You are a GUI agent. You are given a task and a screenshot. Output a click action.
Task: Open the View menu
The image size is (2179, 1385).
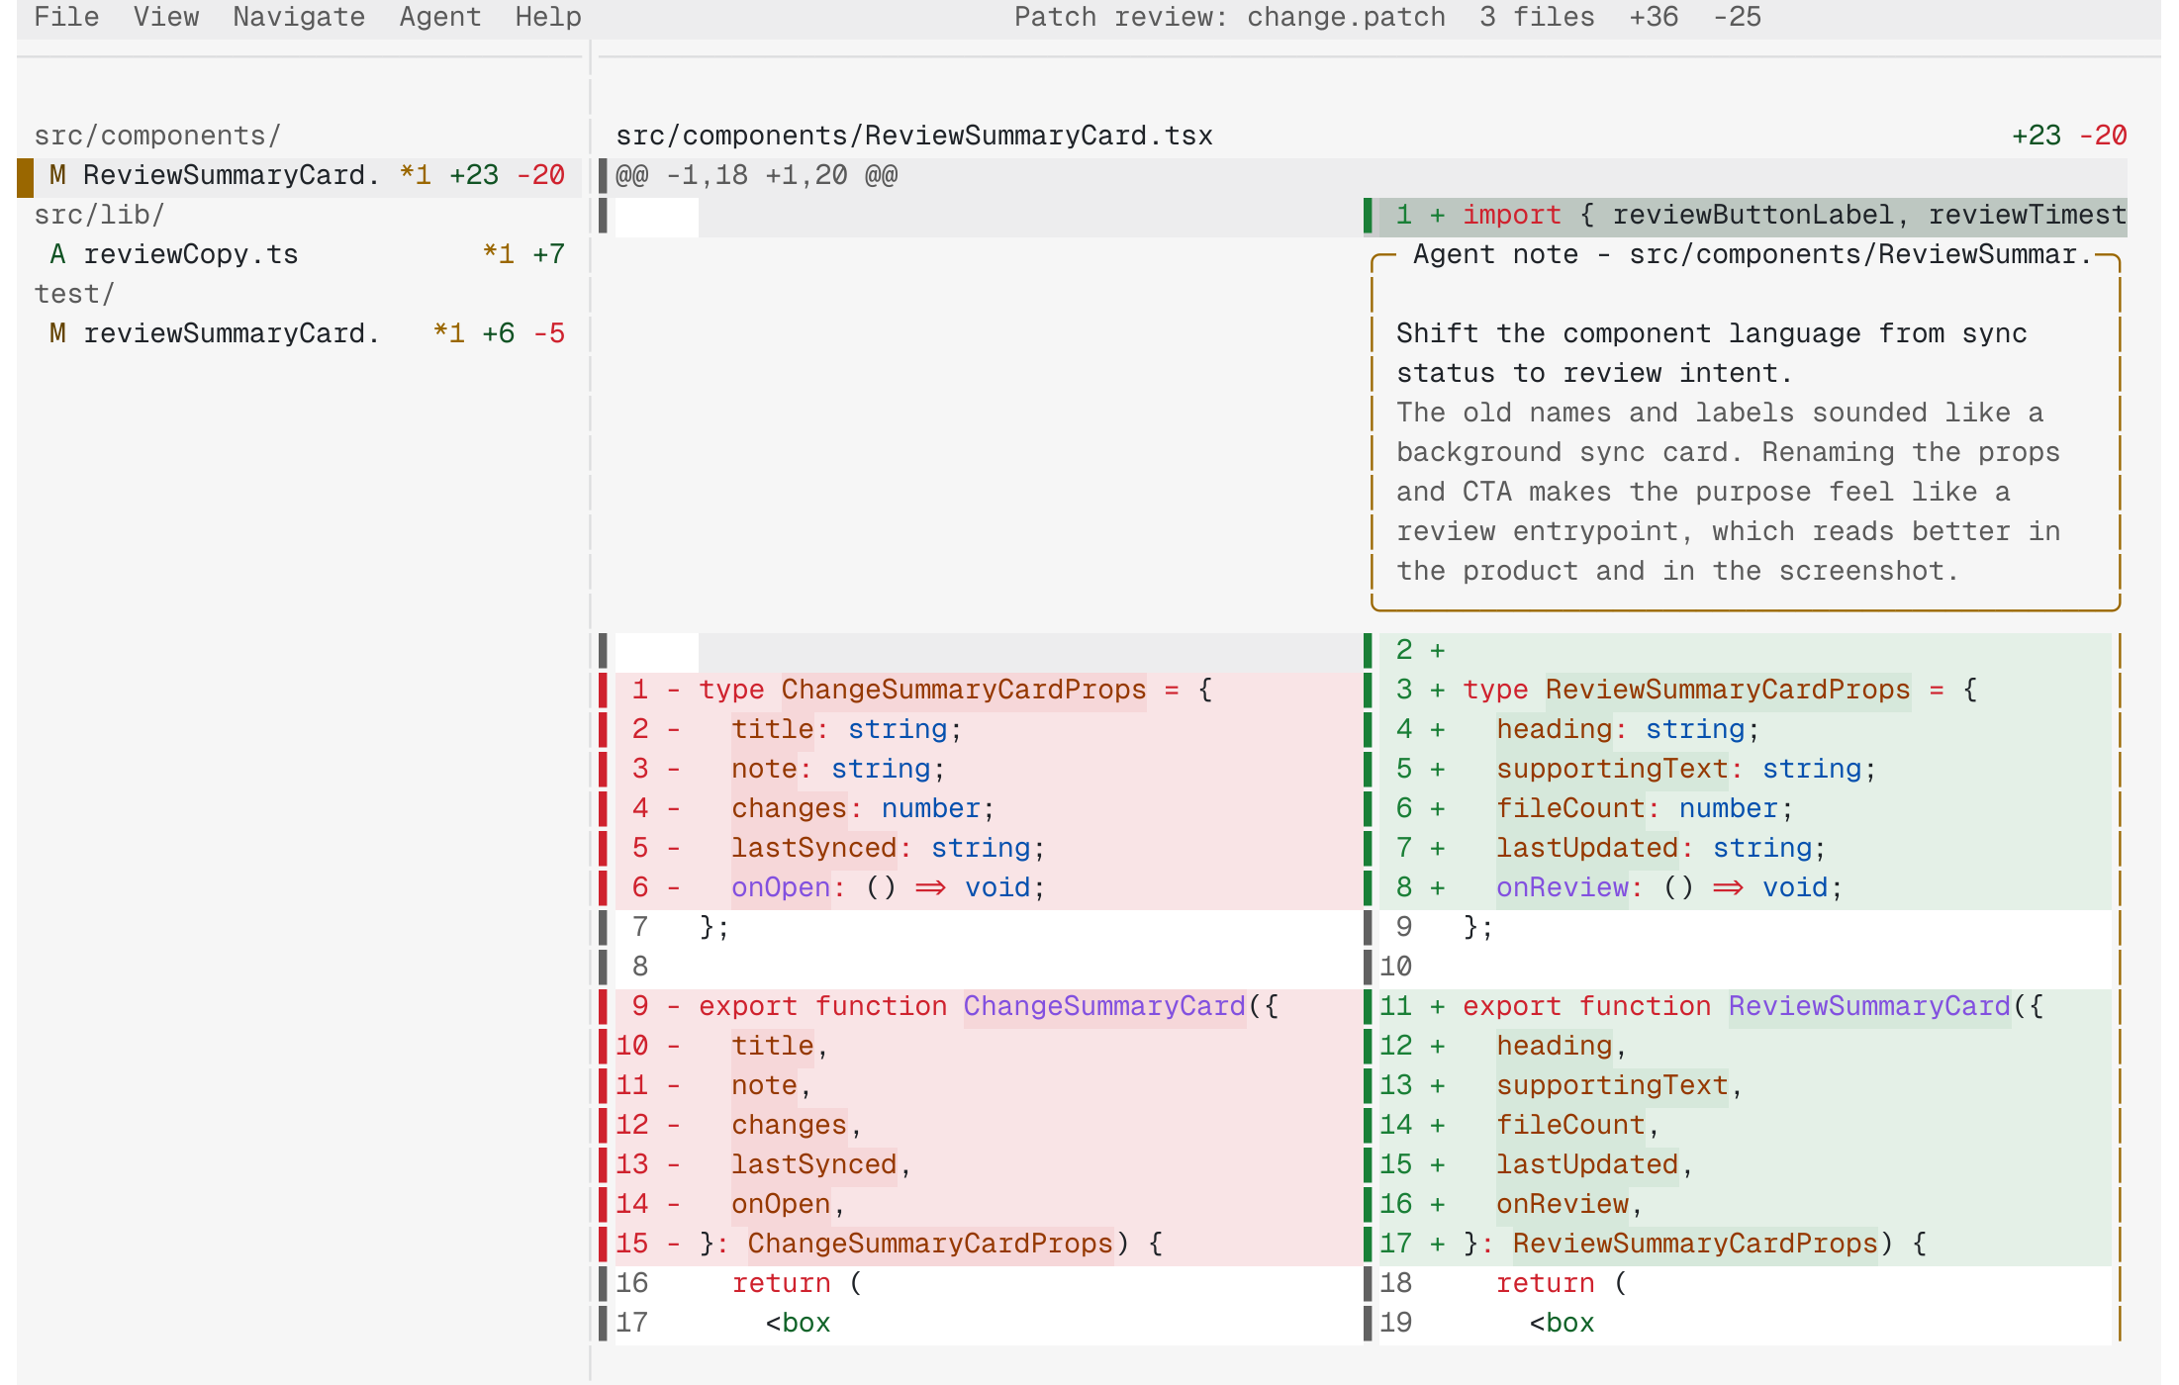point(166,17)
